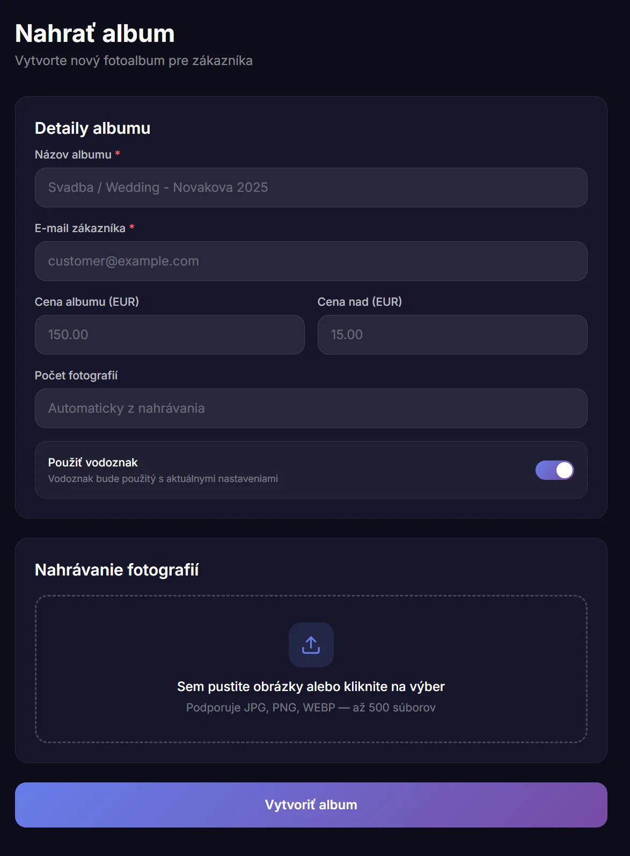Click the Cena nad (EUR) input
This screenshot has width=630, height=856.
[x=452, y=335]
